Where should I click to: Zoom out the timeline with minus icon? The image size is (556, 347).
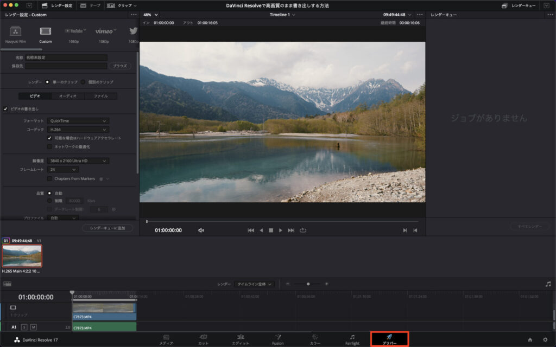coord(288,284)
